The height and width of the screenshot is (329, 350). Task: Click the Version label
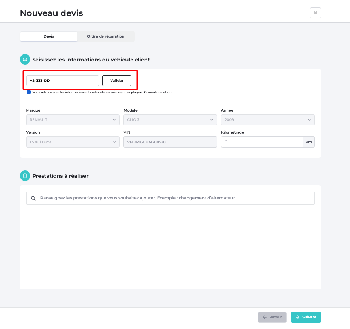(33, 132)
